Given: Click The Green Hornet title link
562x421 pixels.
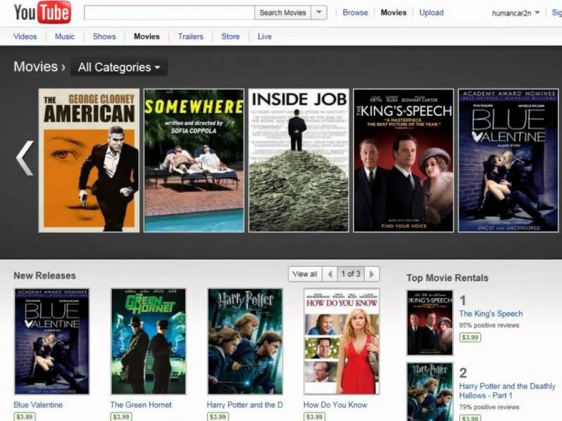Looking at the screenshot, I should click(141, 405).
